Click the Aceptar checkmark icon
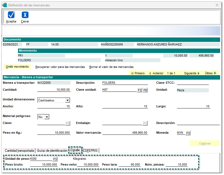This screenshot has height=175, width=224. tap(11, 15)
